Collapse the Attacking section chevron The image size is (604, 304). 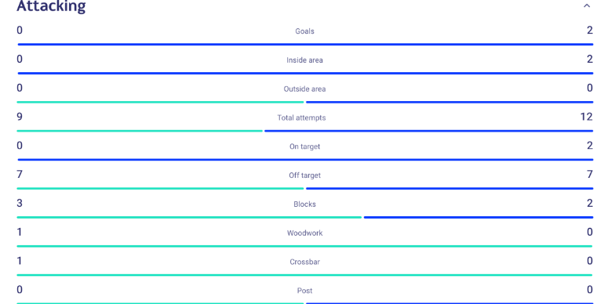click(587, 5)
